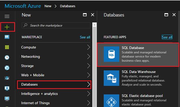Open All resources grid icon
Viewport: 180px width, 107px height.
pos(7,47)
